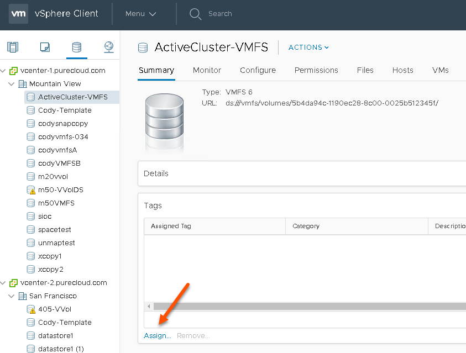The height and width of the screenshot is (353, 466).
Task: Click the Tags table horizontal scrollbar
Action: 310,306
